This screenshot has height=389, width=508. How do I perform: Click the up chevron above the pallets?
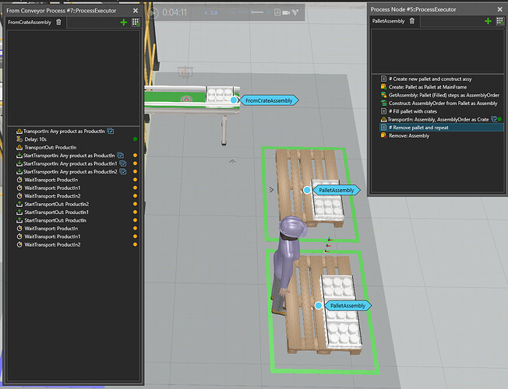[x=232, y=161]
